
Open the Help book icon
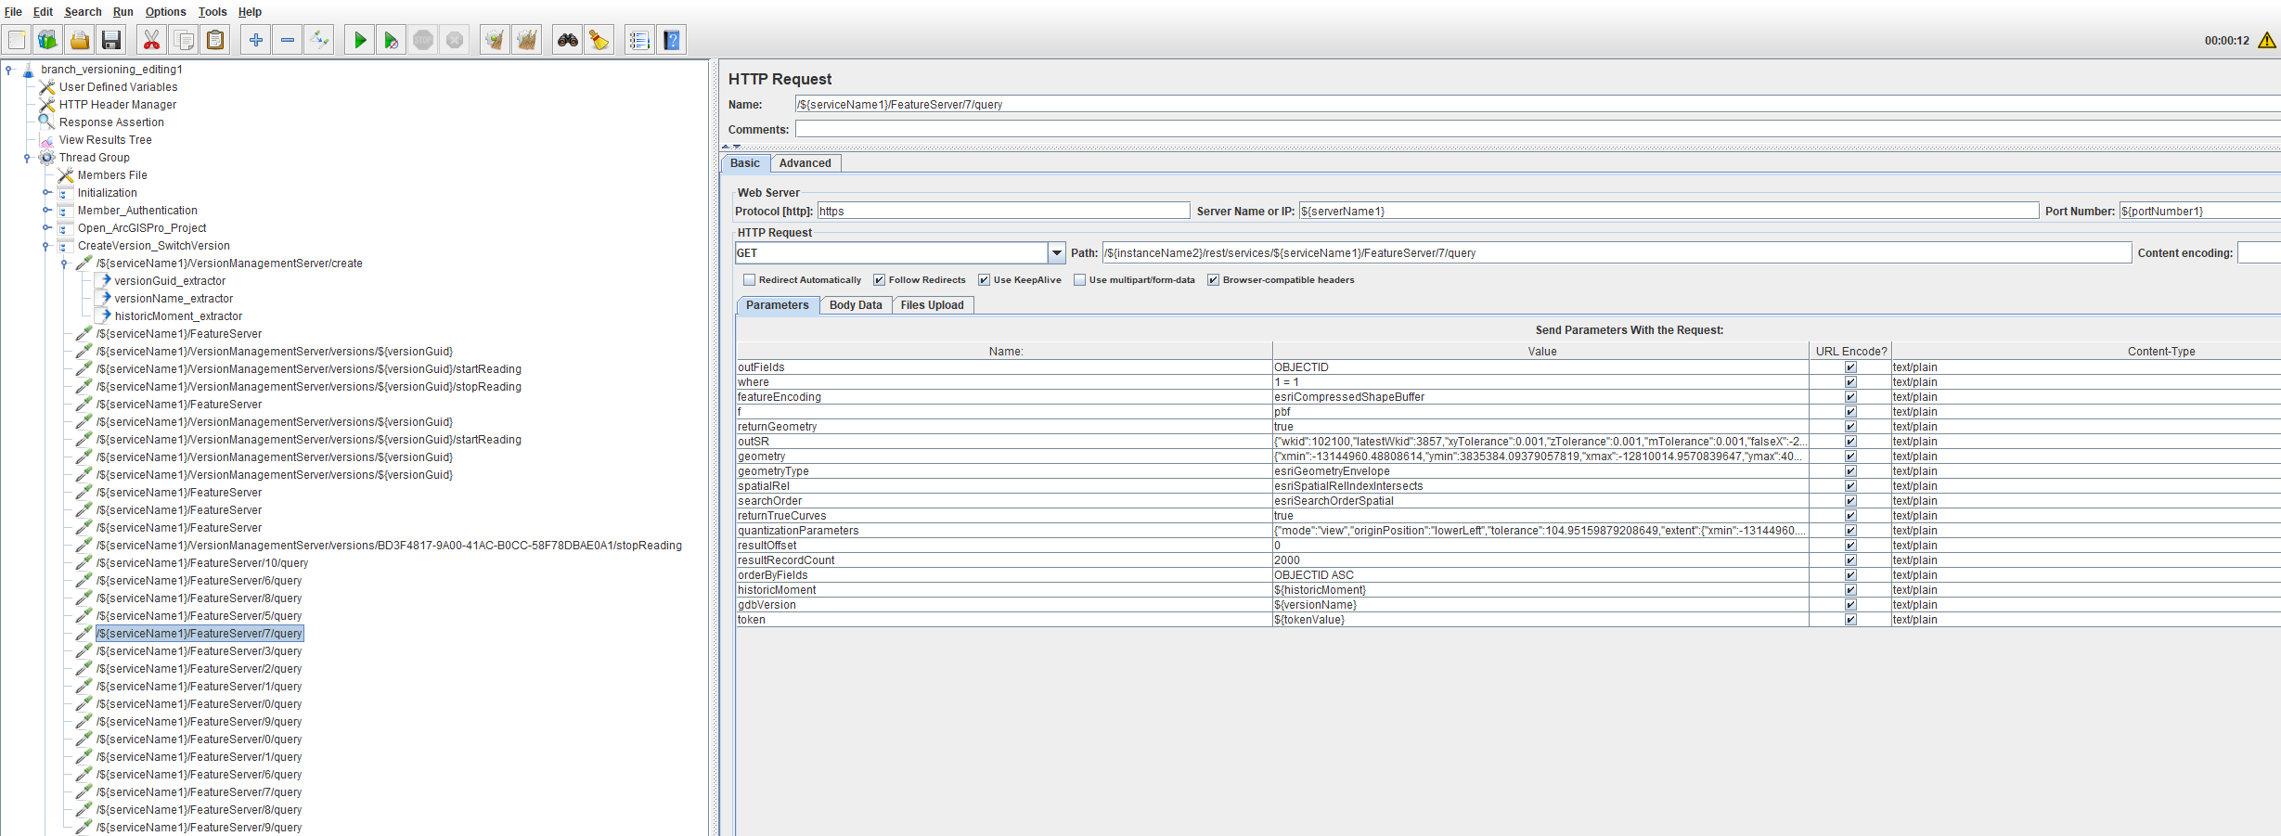[672, 40]
